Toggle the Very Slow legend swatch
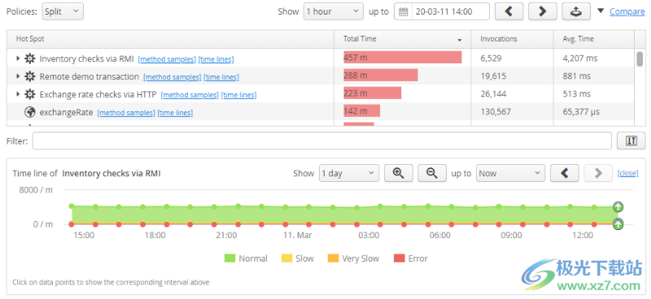The image size is (651, 299). [333, 258]
